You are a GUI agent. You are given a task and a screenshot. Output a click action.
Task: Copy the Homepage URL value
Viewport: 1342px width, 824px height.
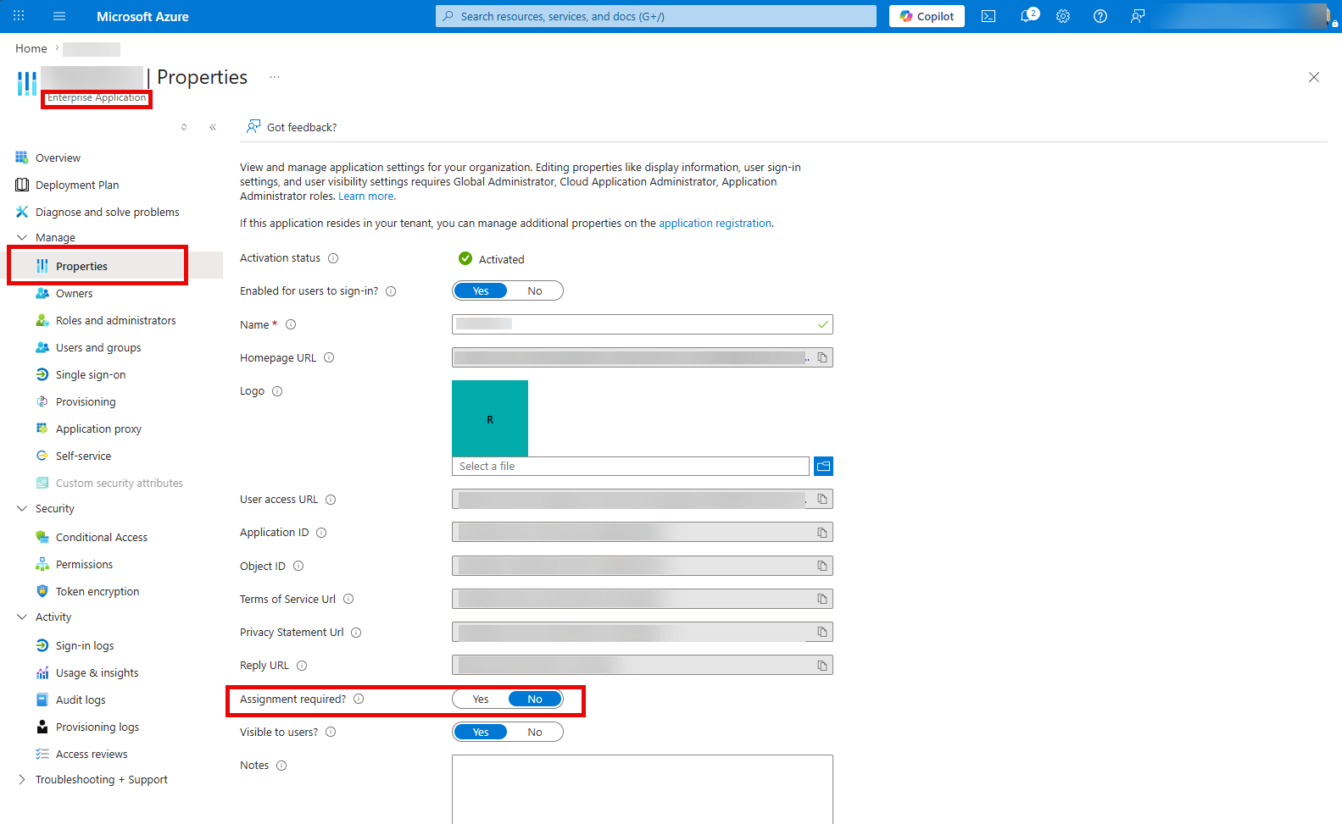821,358
